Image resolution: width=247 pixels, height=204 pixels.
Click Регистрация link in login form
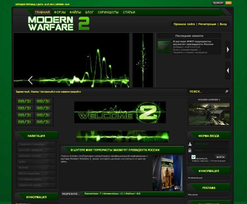click(x=218, y=161)
